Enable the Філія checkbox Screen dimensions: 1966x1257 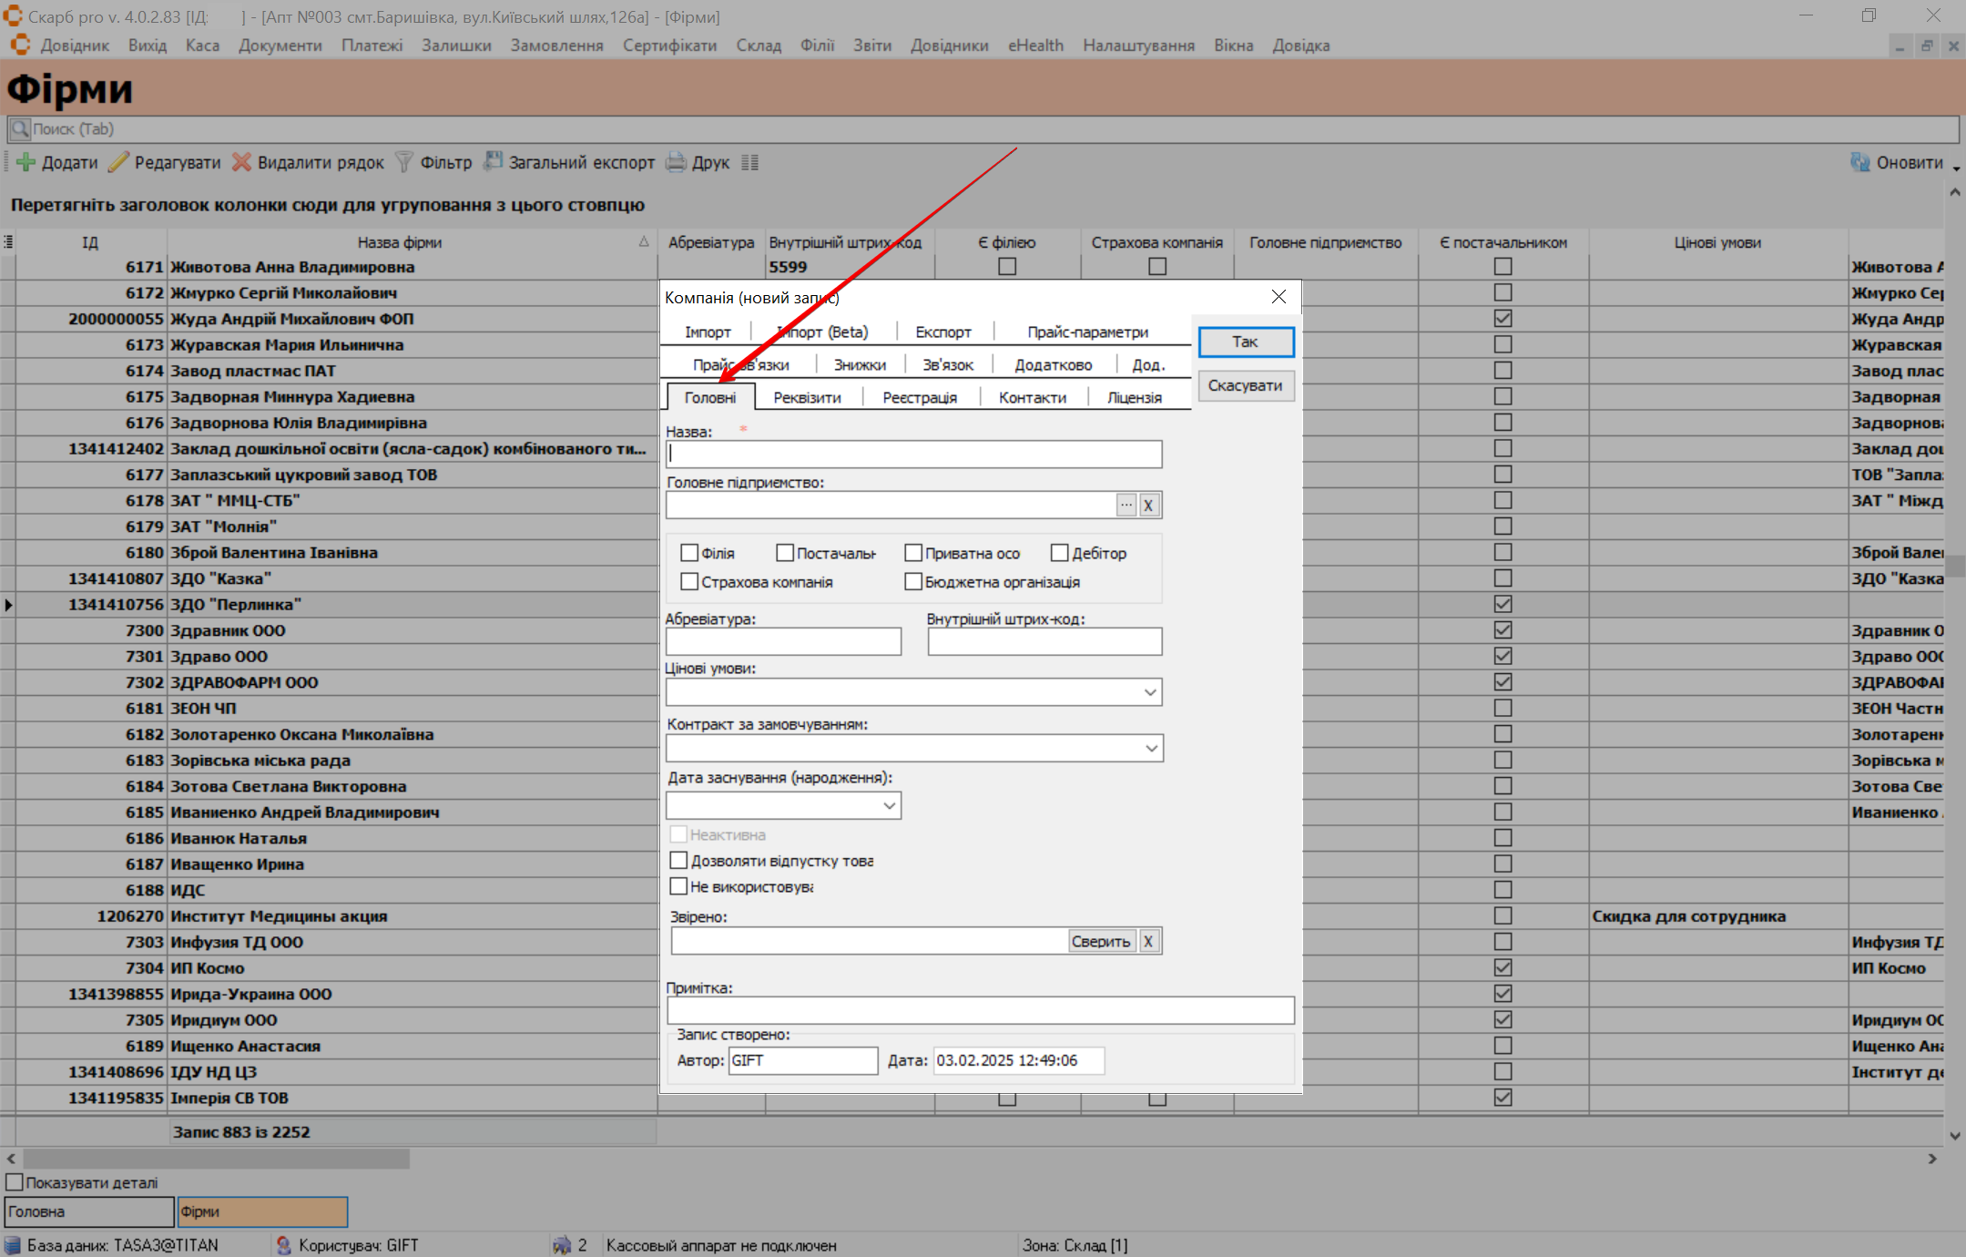pos(689,553)
